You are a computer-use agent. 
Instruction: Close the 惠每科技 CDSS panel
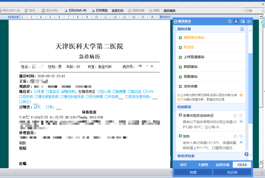249,21
